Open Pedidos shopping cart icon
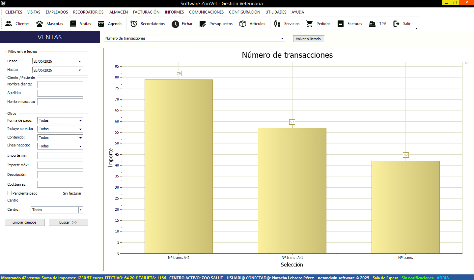 click(x=309, y=24)
